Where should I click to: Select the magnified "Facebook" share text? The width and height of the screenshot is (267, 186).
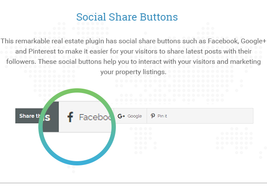95,117
